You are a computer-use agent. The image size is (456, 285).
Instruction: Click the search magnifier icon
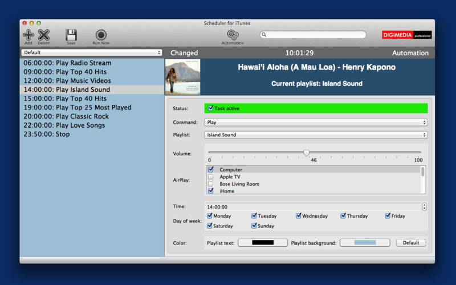tap(264, 35)
